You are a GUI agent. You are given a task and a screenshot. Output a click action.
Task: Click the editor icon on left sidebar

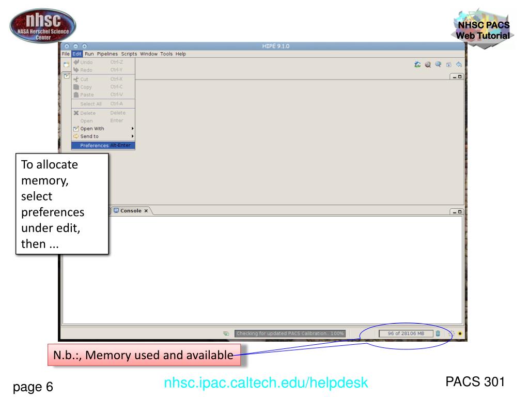[67, 76]
